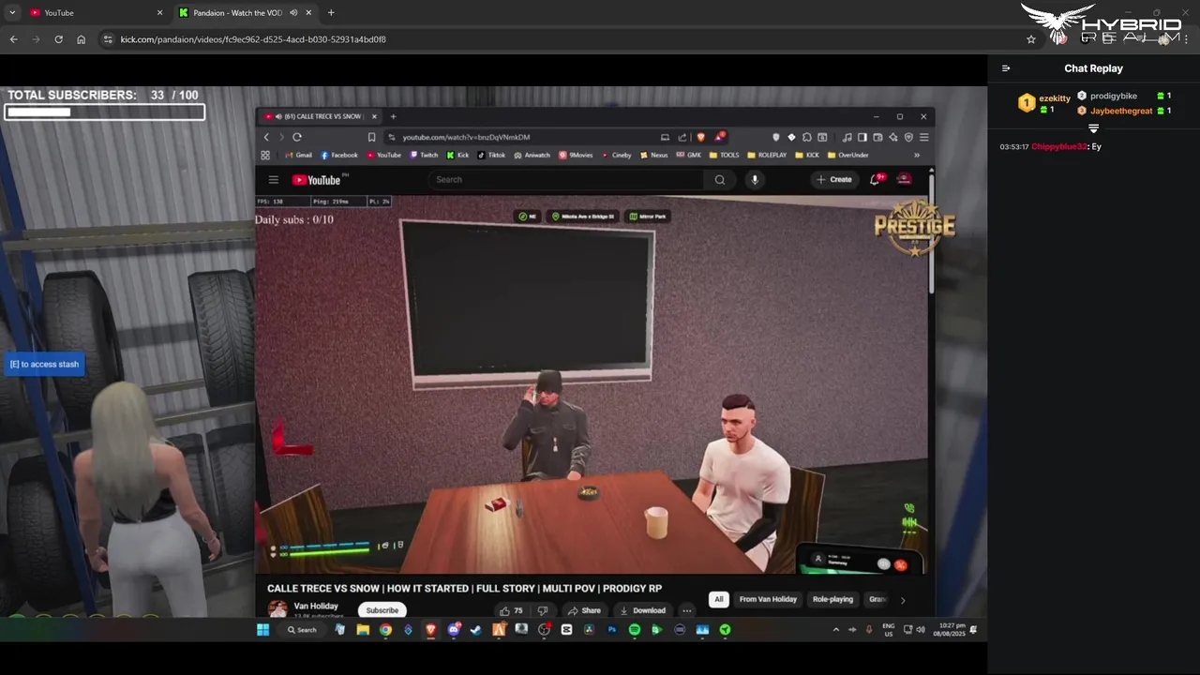Reload the YouTube watch page

pyautogui.click(x=297, y=137)
